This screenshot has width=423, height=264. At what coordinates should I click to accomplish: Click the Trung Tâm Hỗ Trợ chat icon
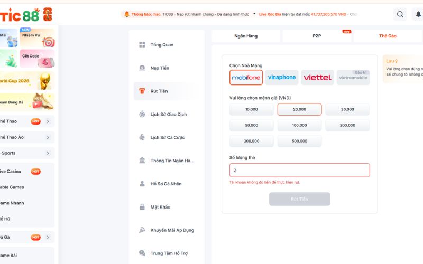click(x=142, y=253)
